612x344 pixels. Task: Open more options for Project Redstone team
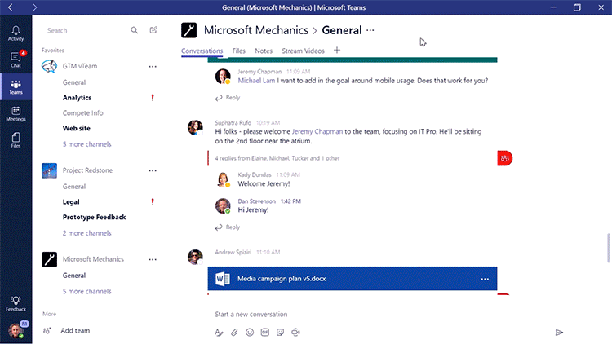point(152,170)
